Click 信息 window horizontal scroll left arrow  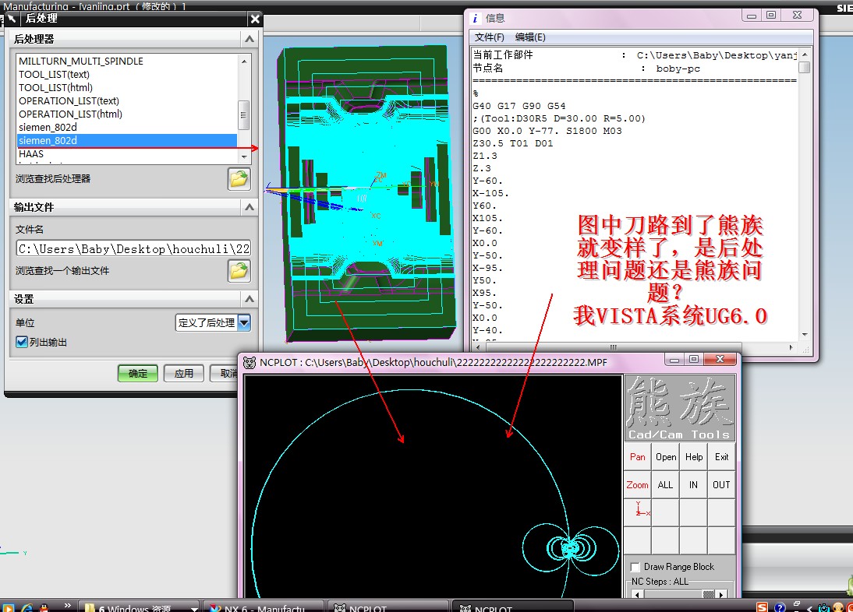coord(478,347)
